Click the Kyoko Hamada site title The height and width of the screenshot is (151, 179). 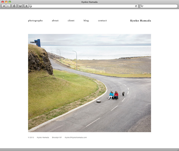141,21
